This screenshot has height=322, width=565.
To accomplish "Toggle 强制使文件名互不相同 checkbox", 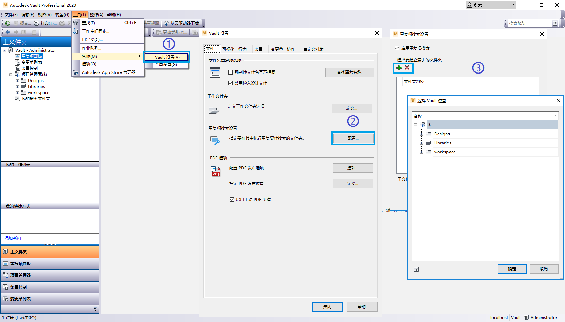I will click(231, 72).
